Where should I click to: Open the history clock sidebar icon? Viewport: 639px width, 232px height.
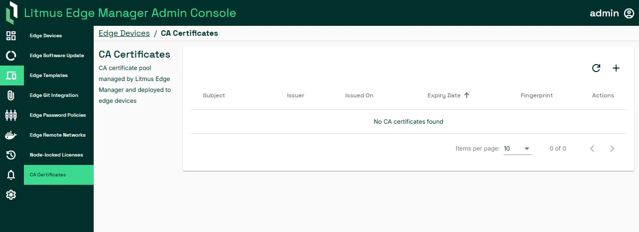click(x=11, y=155)
